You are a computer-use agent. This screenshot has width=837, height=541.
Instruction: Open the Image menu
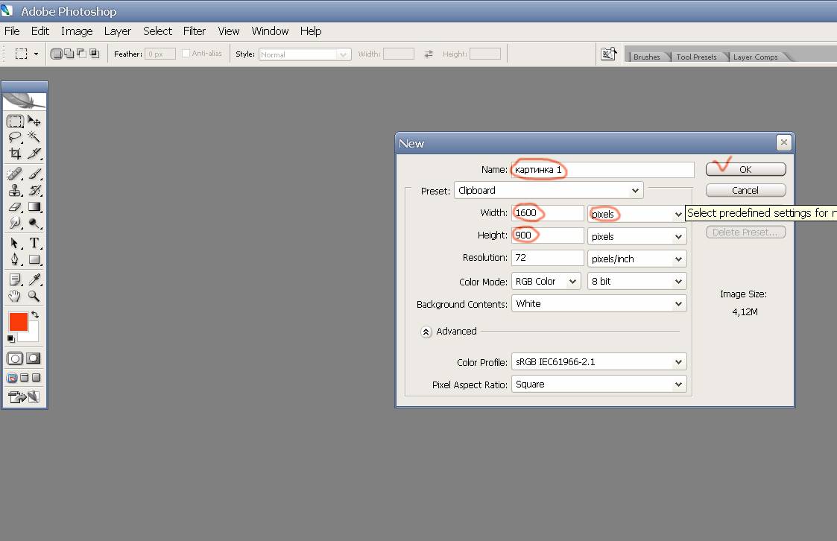(x=77, y=31)
